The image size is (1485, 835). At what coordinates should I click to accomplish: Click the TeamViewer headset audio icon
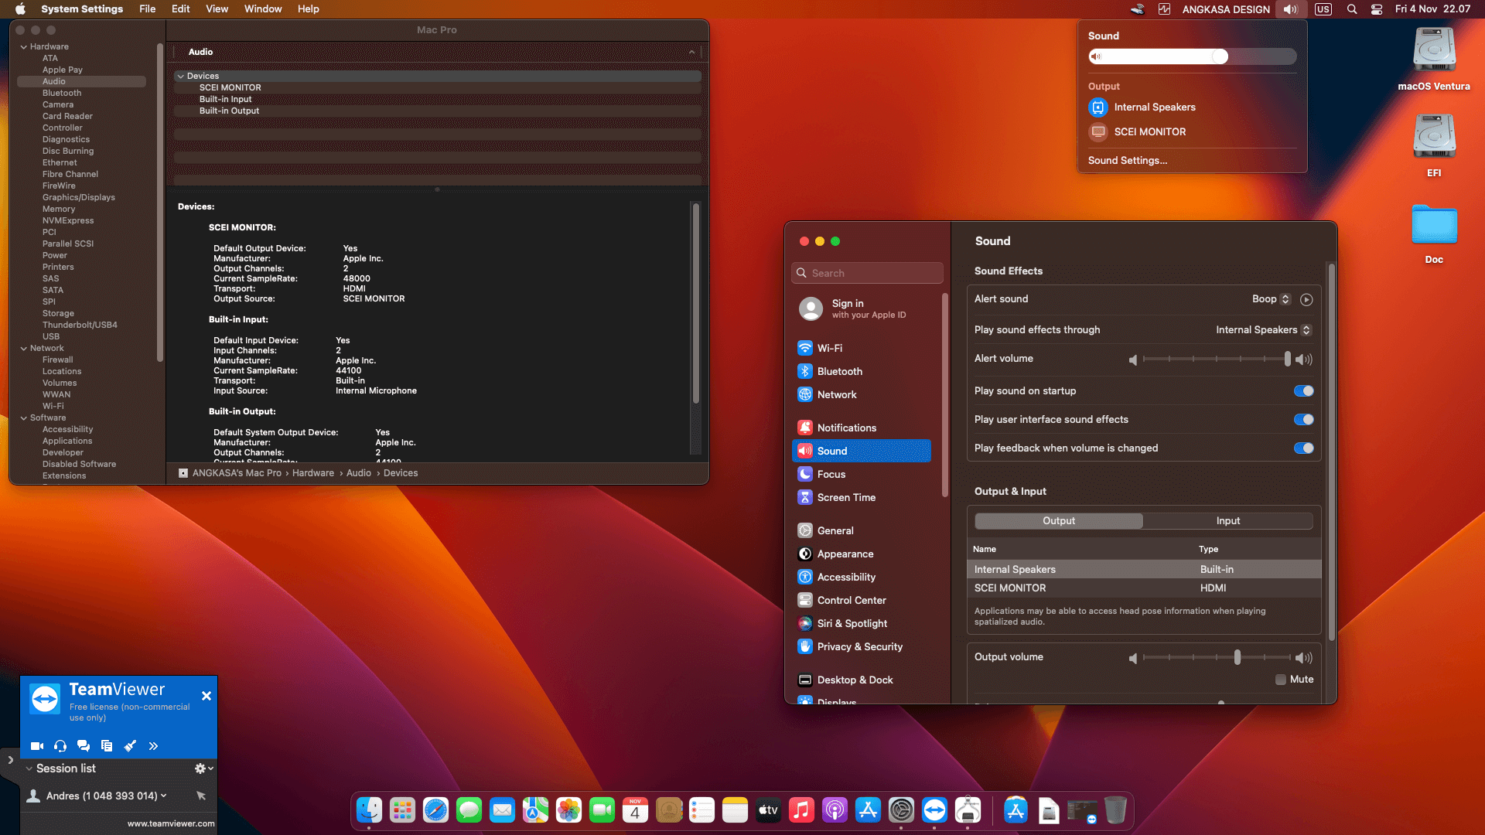pyautogui.click(x=60, y=746)
